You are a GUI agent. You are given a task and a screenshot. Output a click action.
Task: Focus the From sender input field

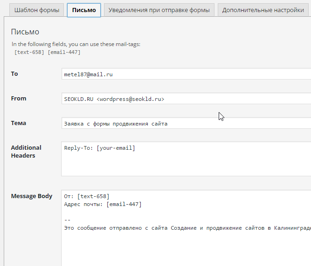point(187,99)
